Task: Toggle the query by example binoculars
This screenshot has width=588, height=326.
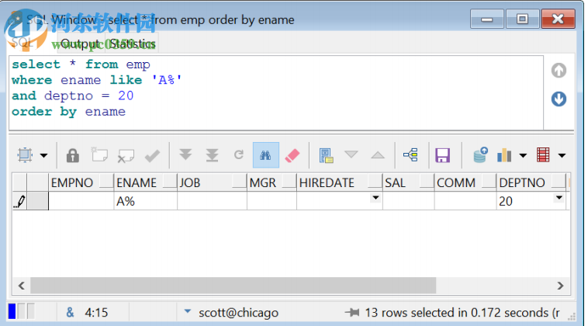Action: (x=266, y=155)
